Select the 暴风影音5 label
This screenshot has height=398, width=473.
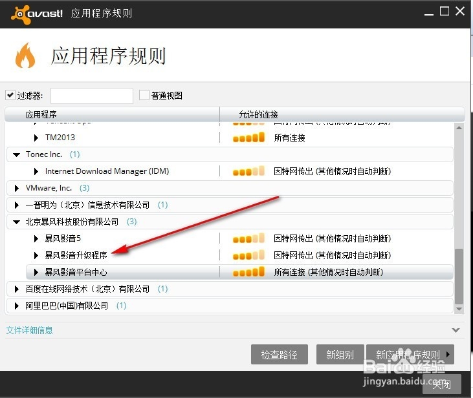[x=63, y=238]
